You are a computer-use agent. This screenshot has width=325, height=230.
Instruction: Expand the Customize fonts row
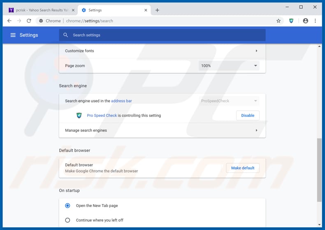point(162,51)
